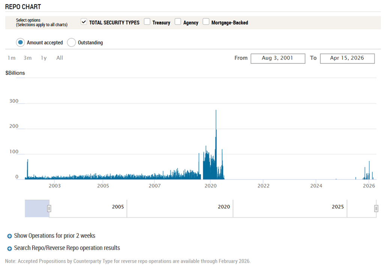384x265 pixels.
Task: Choose the 1y time range
Action: point(44,58)
